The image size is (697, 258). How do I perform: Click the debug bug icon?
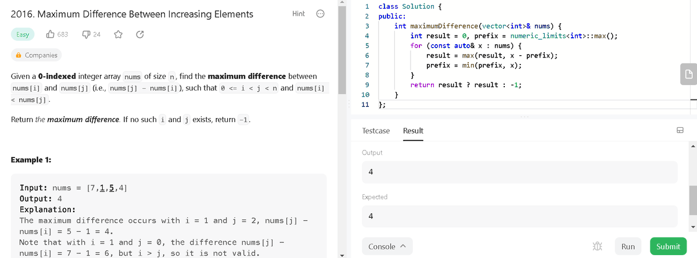(596, 246)
